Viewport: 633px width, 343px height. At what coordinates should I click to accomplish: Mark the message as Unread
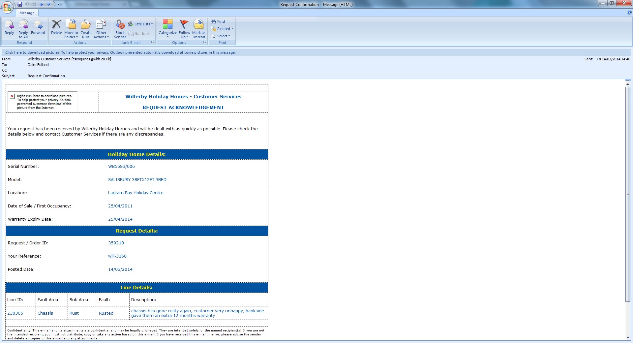point(199,29)
